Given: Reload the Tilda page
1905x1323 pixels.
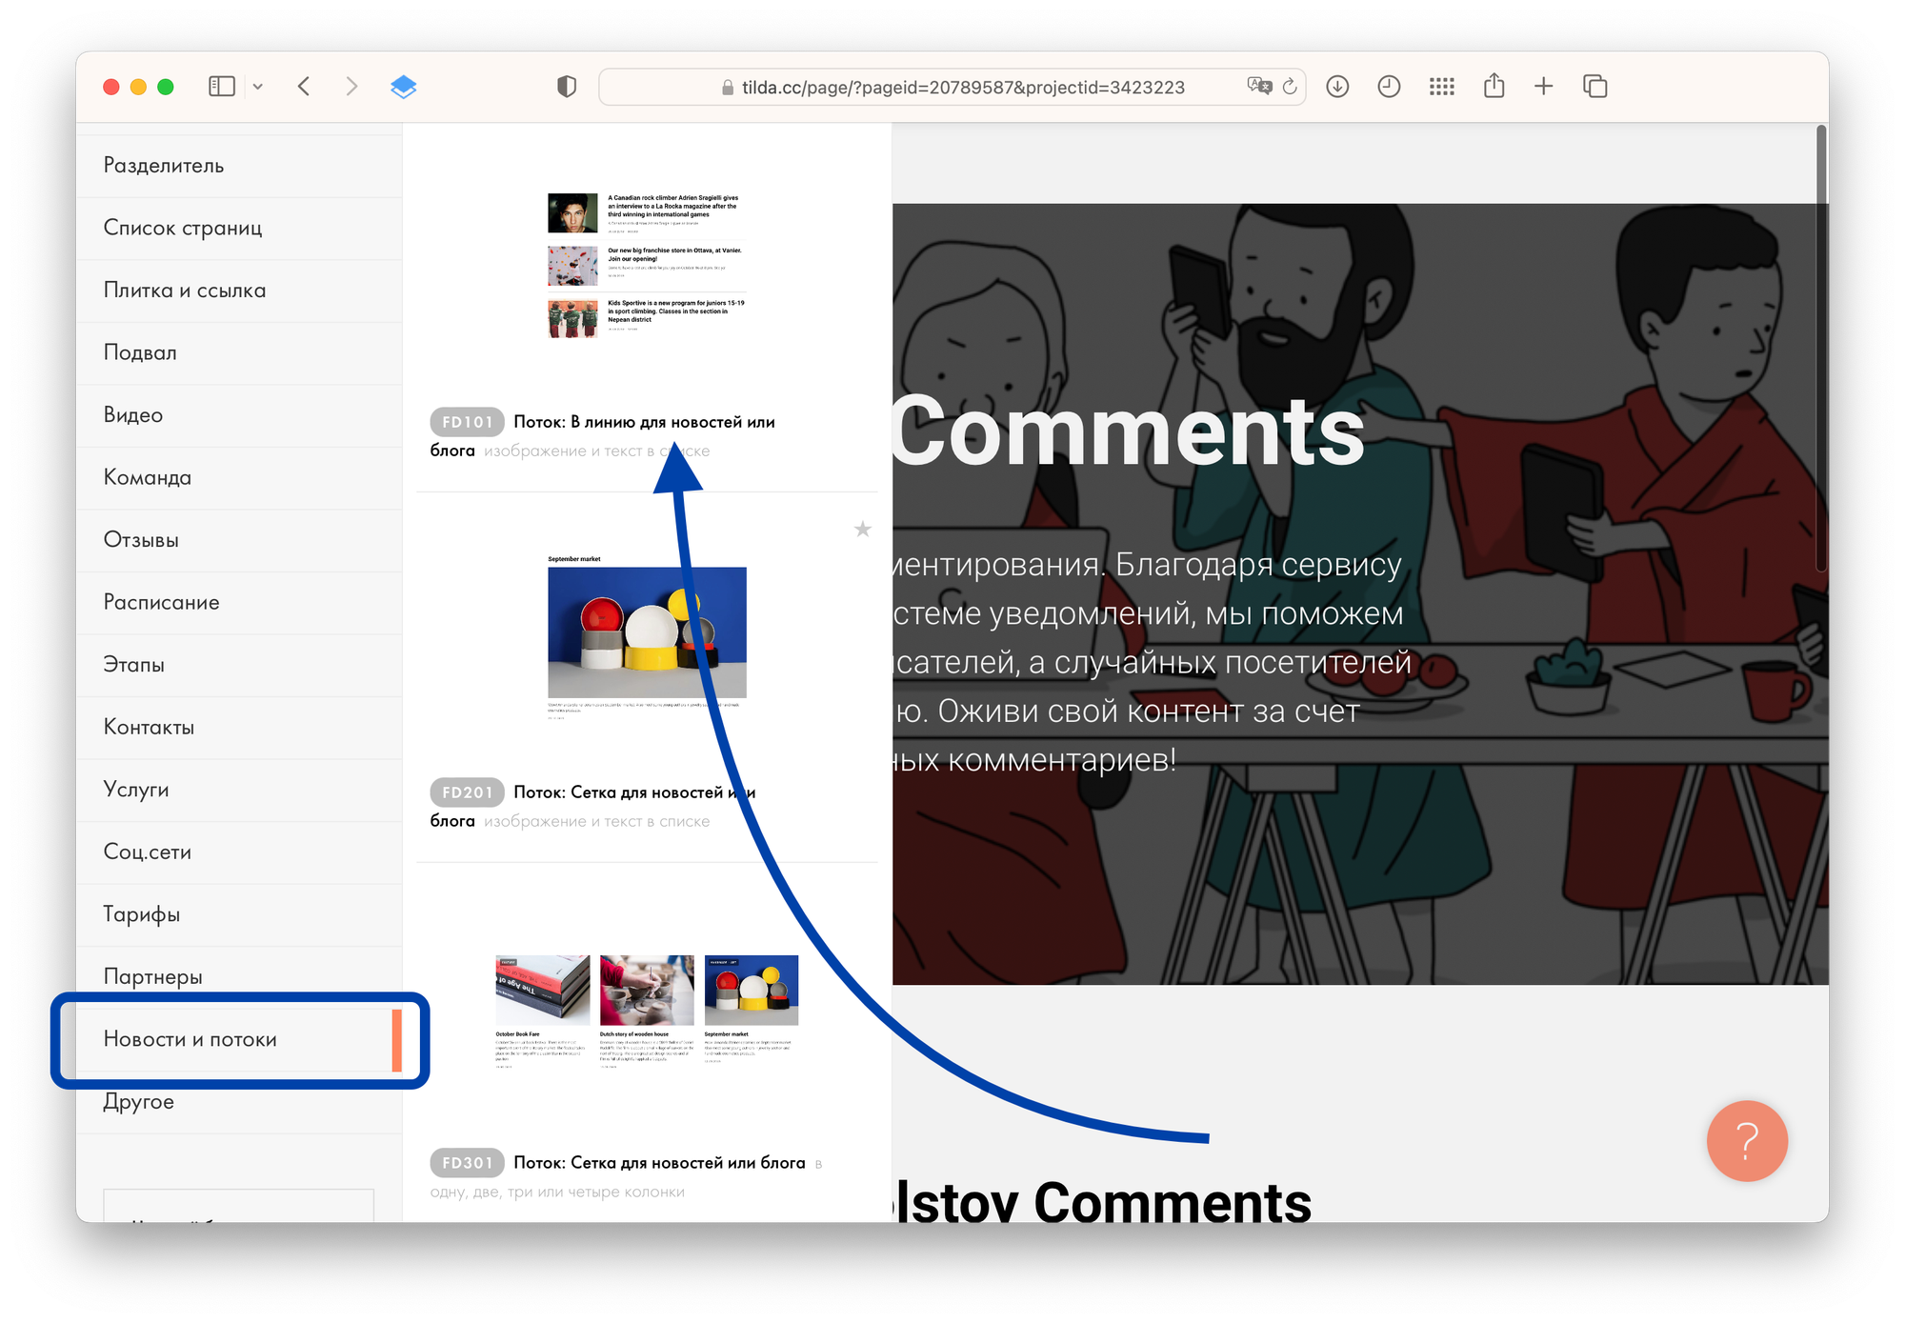Looking at the screenshot, I should coord(1290,87).
